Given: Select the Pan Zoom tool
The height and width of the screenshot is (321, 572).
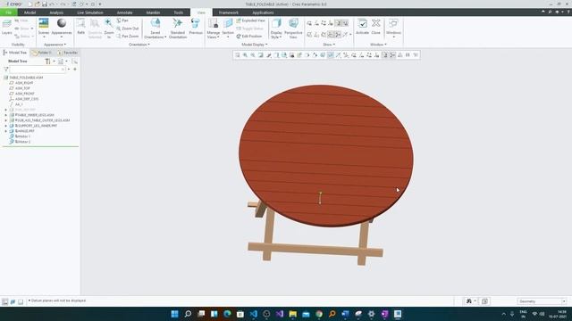Looking at the screenshot, I should [x=128, y=37].
